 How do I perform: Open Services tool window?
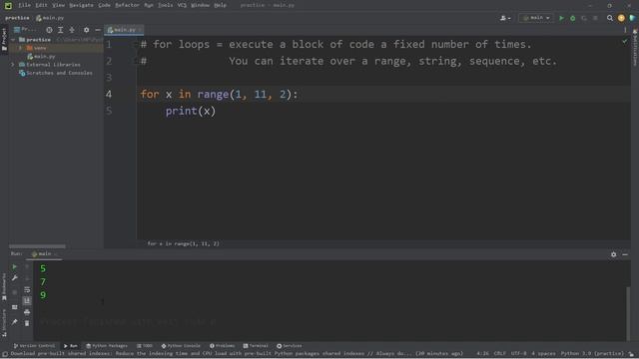pos(290,346)
